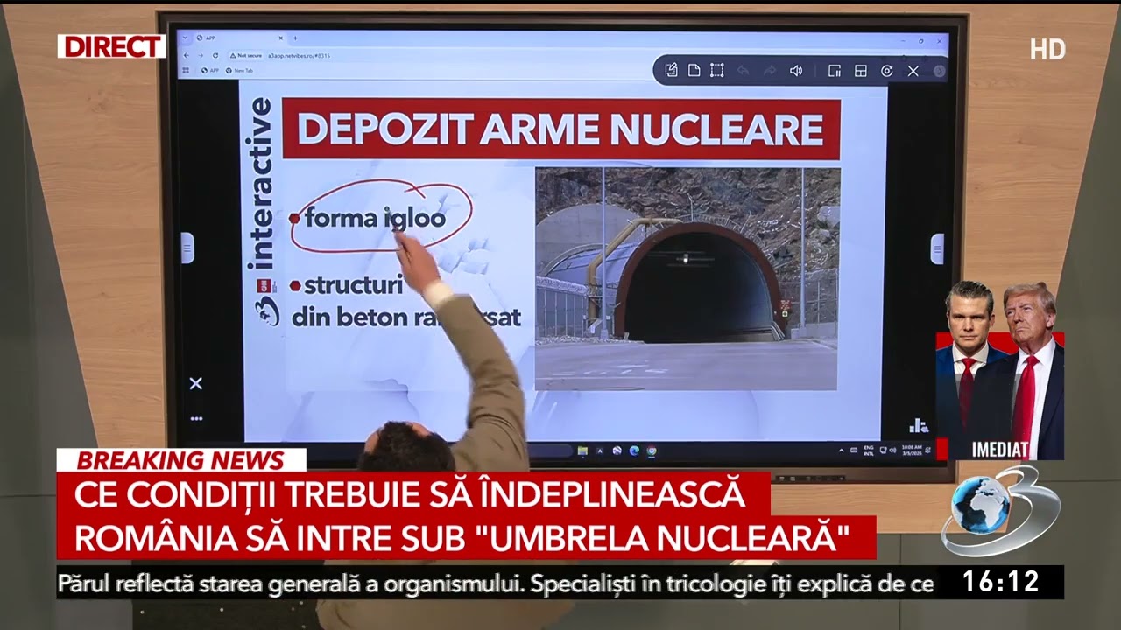The image size is (1121, 630).
Task: Click the X icon on the left edge
Action: pos(196,383)
